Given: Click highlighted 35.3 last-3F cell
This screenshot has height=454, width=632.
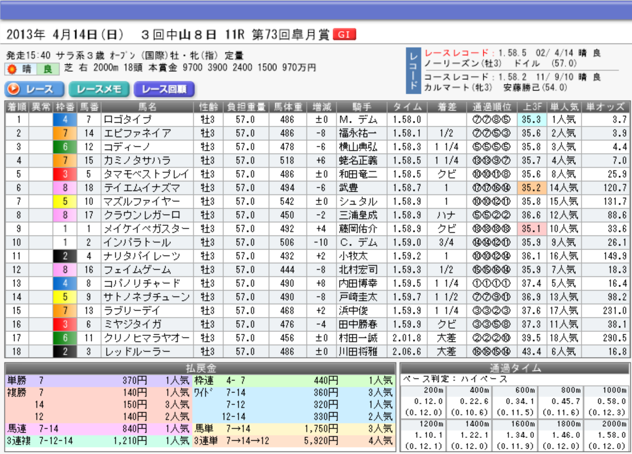Looking at the screenshot, I should (x=532, y=119).
